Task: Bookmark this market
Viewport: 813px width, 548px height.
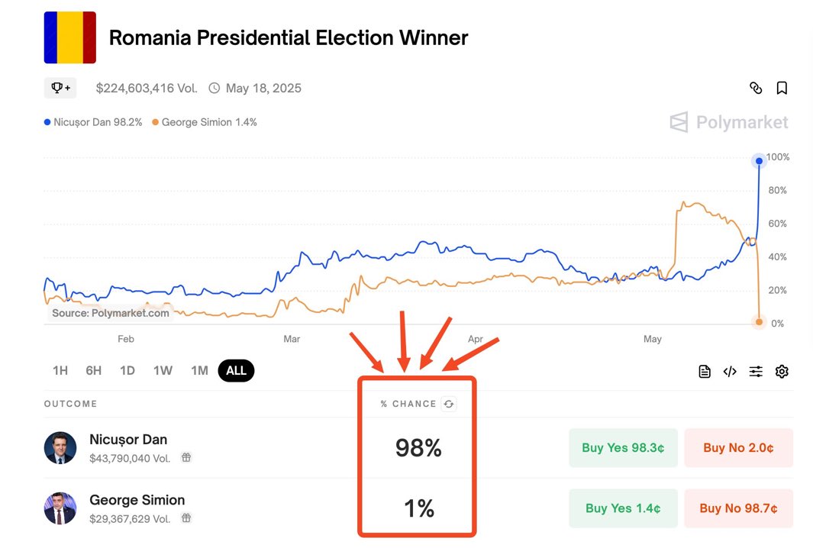Action: pos(782,88)
